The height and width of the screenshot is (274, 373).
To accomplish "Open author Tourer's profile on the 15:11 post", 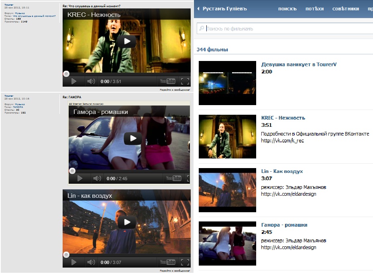I will 9,5.
